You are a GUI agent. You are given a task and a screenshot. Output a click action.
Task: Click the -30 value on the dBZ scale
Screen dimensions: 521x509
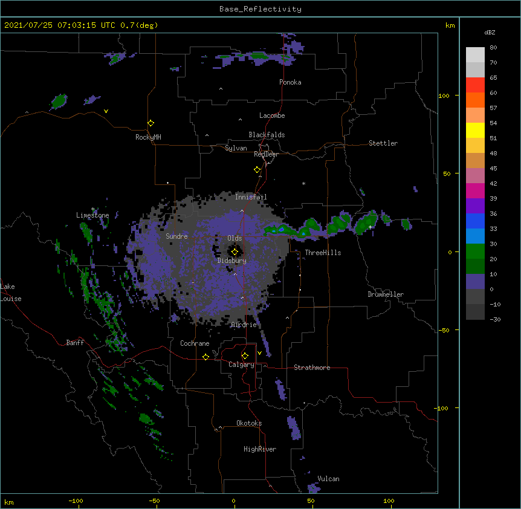coord(495,320)
